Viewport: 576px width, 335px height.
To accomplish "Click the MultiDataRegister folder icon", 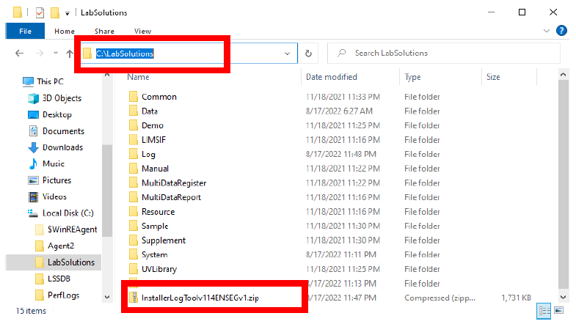I will tap(134, 183).
